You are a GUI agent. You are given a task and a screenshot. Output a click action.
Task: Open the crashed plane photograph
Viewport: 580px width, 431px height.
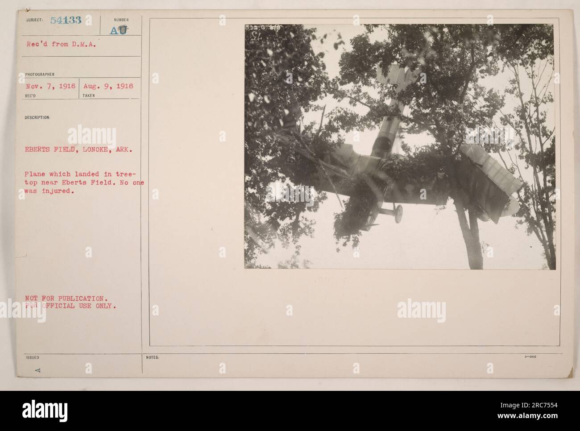[400, 147]
